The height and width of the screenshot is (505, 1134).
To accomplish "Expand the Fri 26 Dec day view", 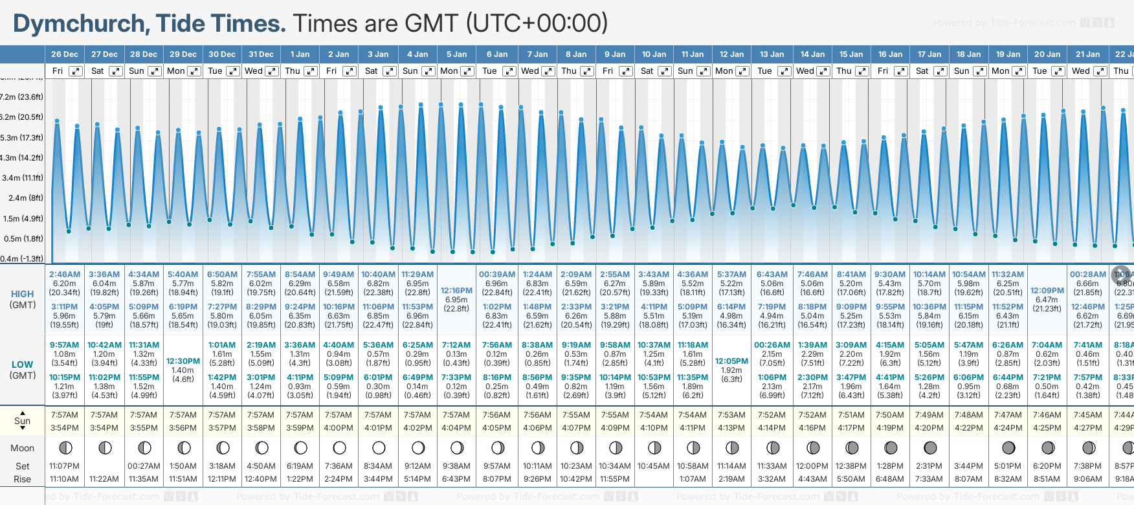I will tap(76, 71).
